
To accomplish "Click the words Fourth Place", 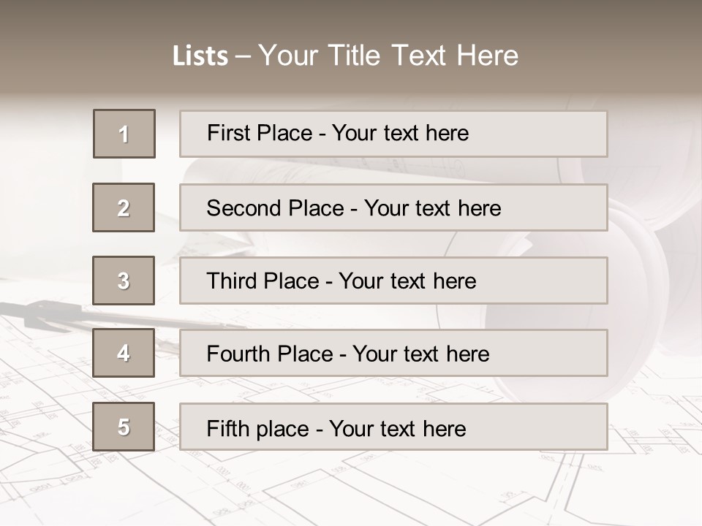I will [270, 354].
